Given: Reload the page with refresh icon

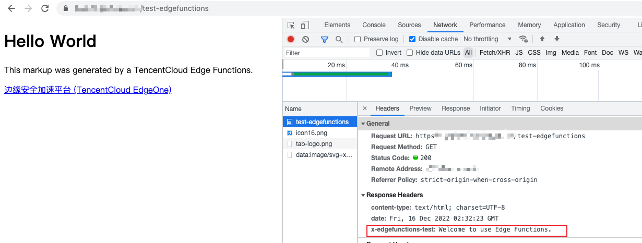Looking at the screenshot, I should pyautogui.click(x=45, y=8).
